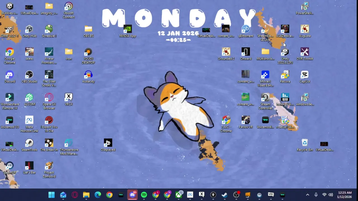Select the CapCut desktop icon

(x=305, y=77)
